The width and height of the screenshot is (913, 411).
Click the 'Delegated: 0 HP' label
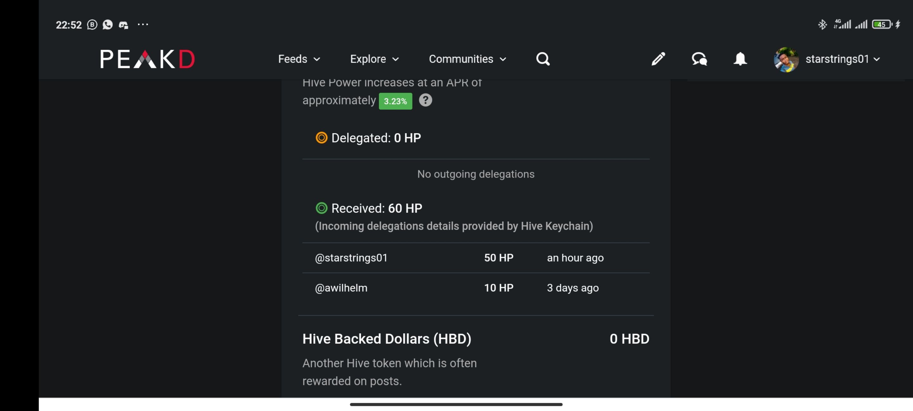(x=376, y=138)
